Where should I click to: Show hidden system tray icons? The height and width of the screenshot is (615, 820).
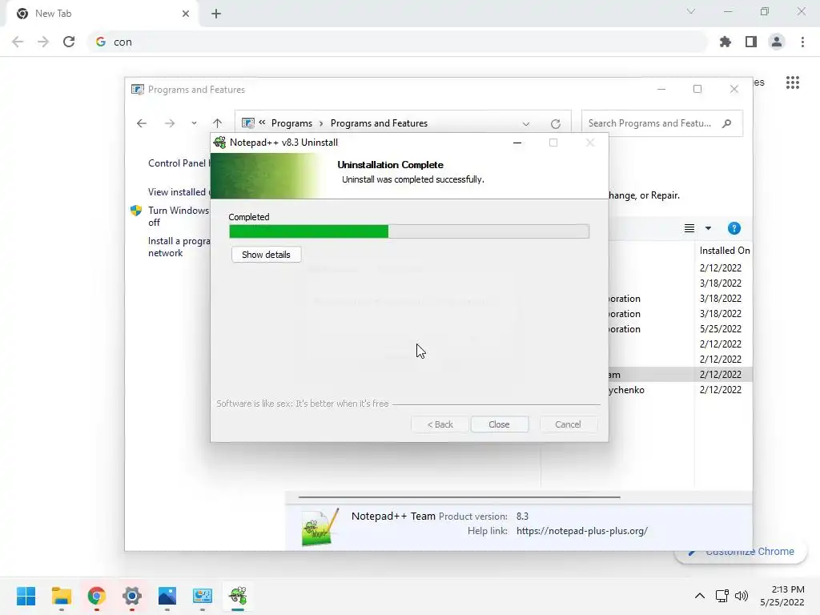[699, 596]
